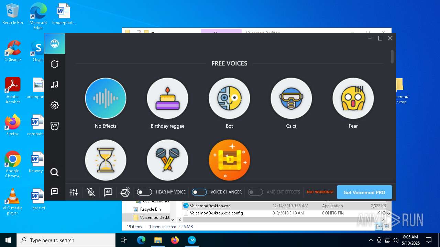Open Voicemod settings gear
440x247 pixels.
click(55, 105)
